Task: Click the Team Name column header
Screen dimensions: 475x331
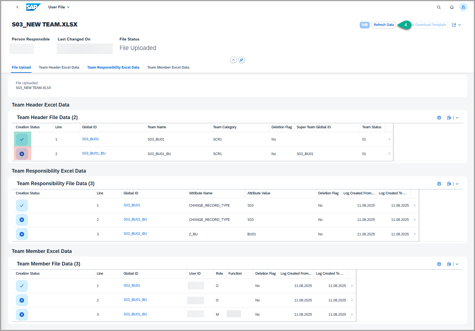Action: pyautogui.click(x=157, y=127)
